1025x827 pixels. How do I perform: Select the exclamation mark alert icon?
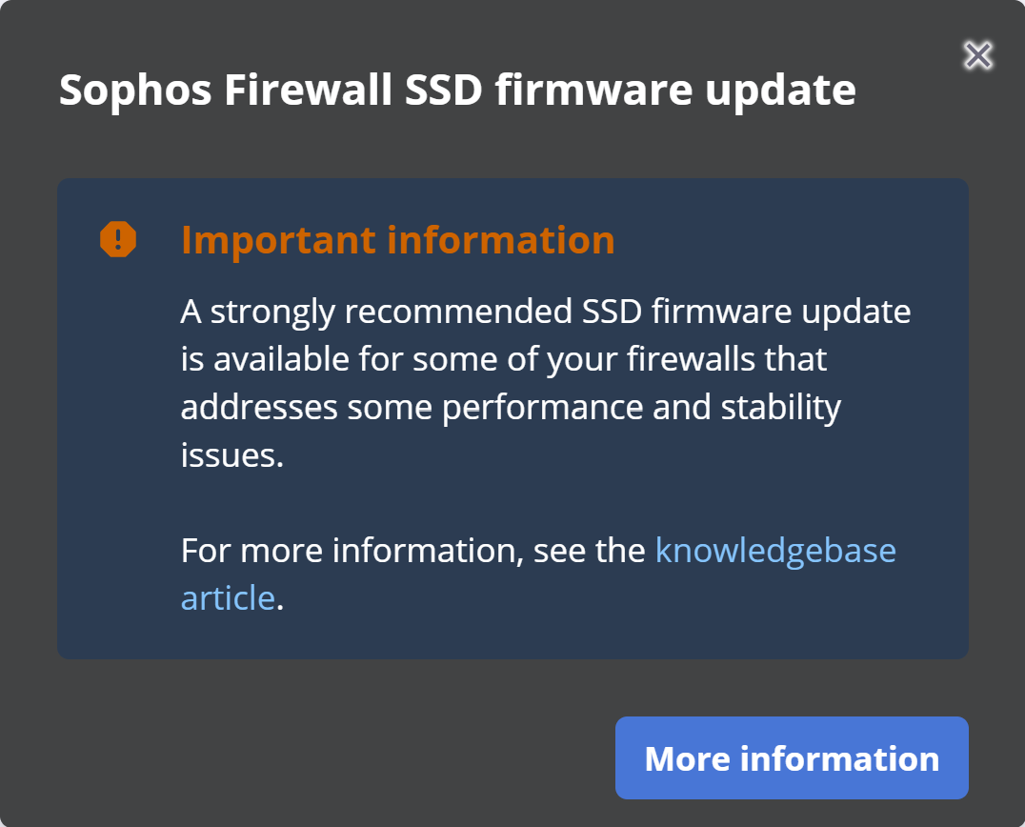116,240
